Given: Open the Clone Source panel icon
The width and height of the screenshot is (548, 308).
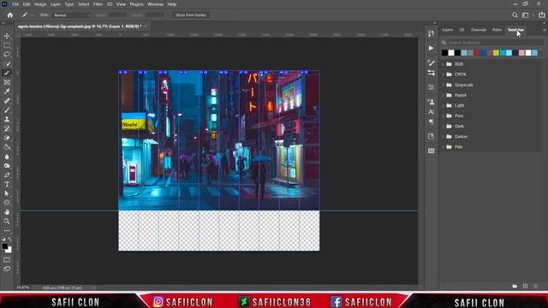Looking at the screenshot, I should 431,101.
